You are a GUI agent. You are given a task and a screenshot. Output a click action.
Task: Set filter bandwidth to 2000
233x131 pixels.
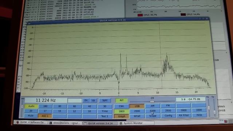tap(137, 111)
